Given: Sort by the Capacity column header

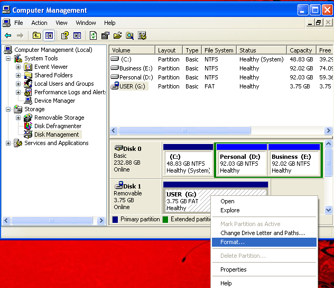Looking at the screenshot, I should 301,50.
